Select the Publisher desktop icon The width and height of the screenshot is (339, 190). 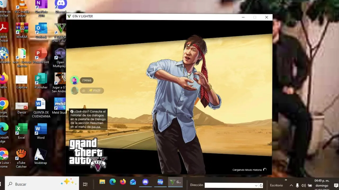coord(41,81)
